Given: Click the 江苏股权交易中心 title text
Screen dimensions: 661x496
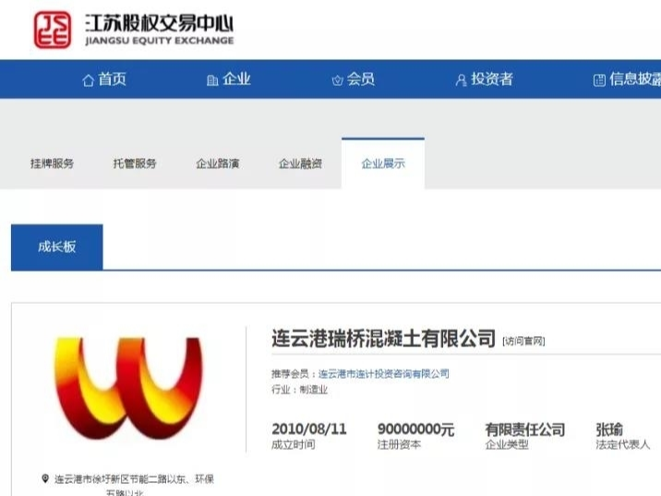Looking at the screenshot, I should click(160, 23).
